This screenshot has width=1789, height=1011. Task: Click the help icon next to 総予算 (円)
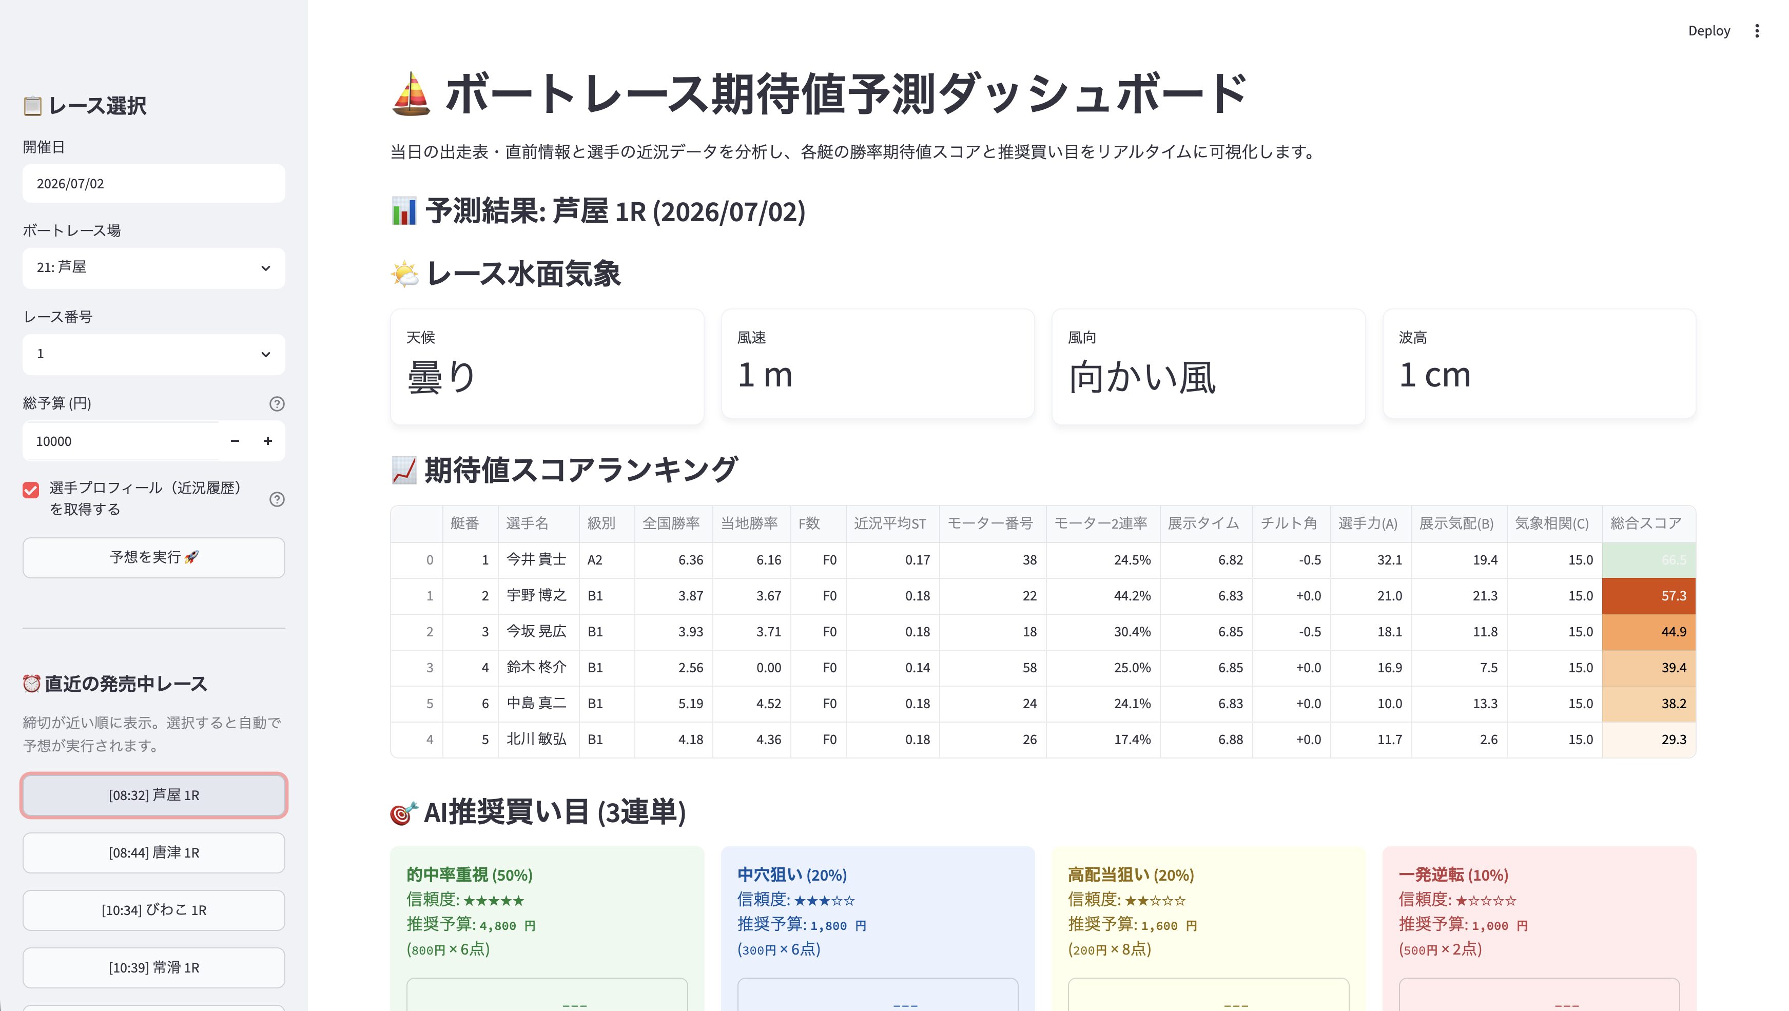coord(277,403)
